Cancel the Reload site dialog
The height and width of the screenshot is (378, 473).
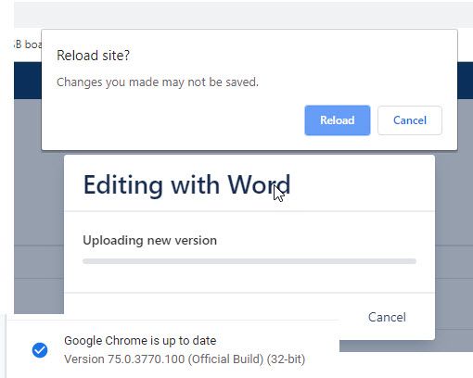coord(410,120)
